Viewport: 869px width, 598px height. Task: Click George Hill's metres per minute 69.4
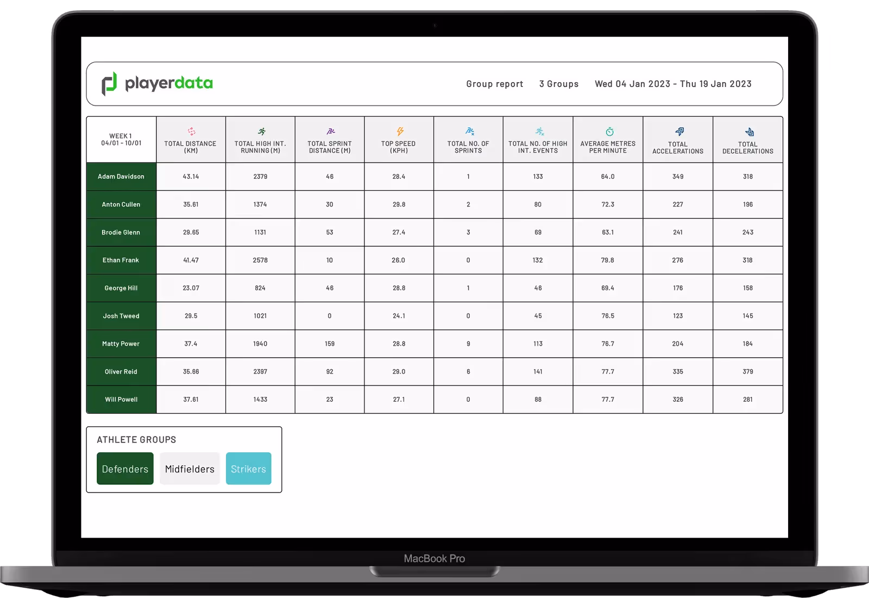608,288
